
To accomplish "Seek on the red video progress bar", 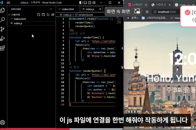I will pyautogui.click(x=35, y=129).
